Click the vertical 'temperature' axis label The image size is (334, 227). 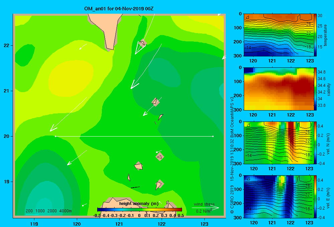325,35
